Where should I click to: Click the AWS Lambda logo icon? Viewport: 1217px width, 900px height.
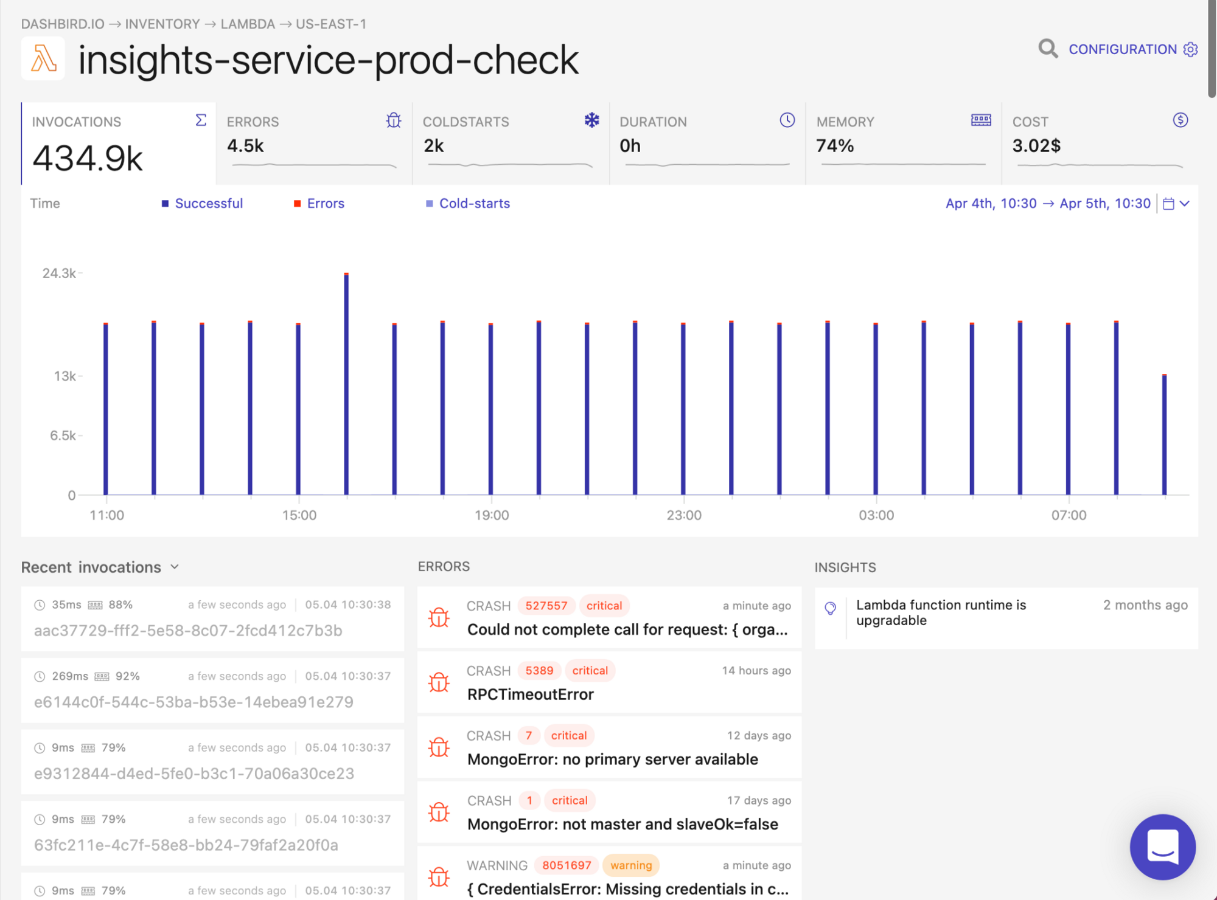[x=43, y=59]
